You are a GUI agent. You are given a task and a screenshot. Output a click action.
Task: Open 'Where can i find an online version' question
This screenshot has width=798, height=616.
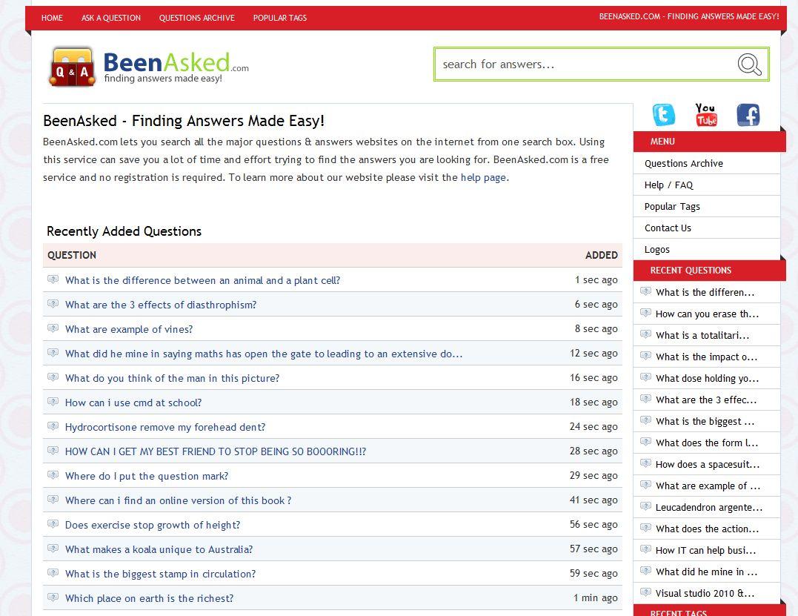[x=178, y=500]
